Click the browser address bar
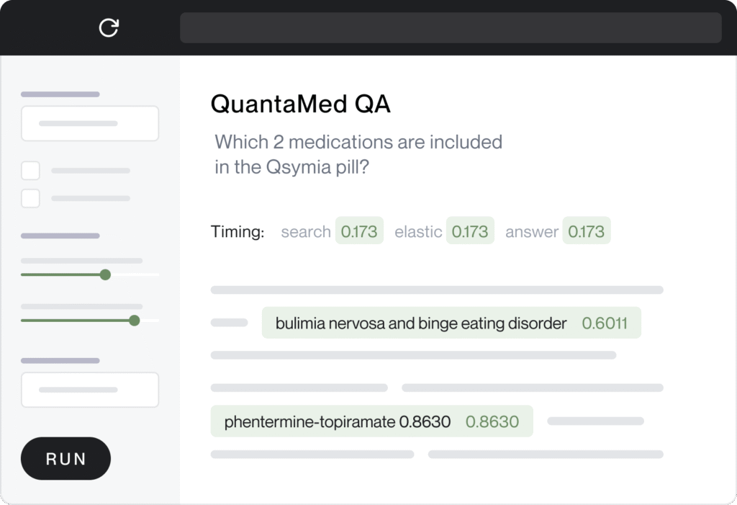Screen dimensions: 737x505 point(451,27)
